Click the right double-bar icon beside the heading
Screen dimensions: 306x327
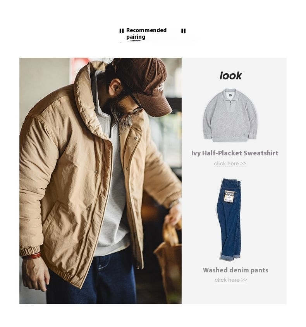coord(184,31)
